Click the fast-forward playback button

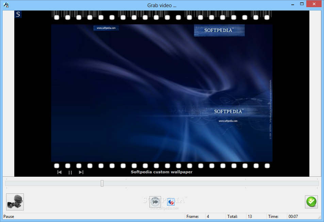click(155, 202)
